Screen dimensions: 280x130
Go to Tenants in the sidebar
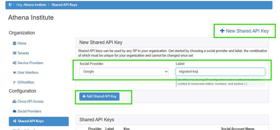[x=23, y=53]
